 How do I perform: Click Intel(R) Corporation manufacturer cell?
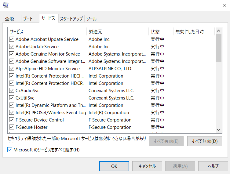[x=109, y=113]
